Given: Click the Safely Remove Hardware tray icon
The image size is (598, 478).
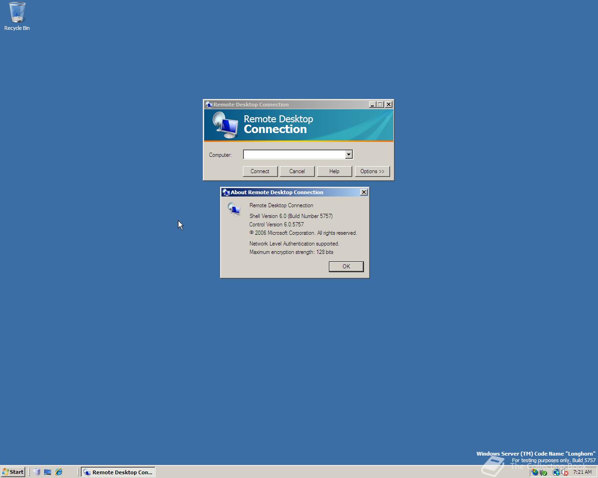Looking at the screenshot, I should click(543, 472).
